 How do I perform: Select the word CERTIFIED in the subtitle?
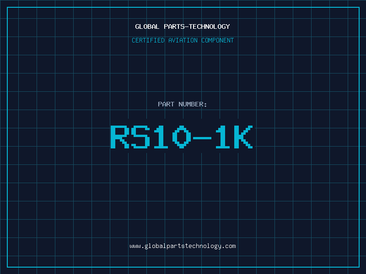[x=148, y=40]
